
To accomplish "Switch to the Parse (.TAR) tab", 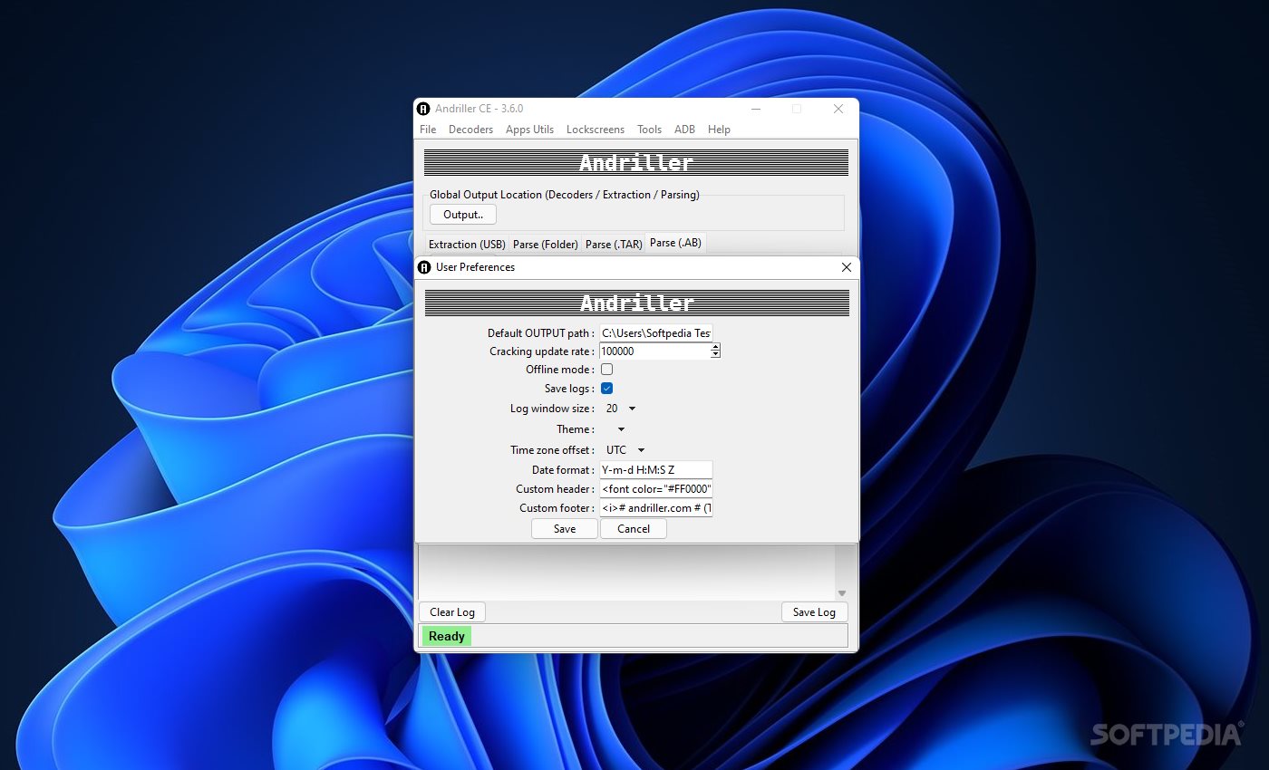I will point(614,245).
